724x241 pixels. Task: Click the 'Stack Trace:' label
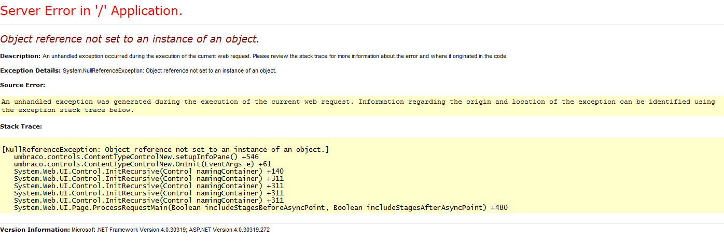tap(21, 126)
